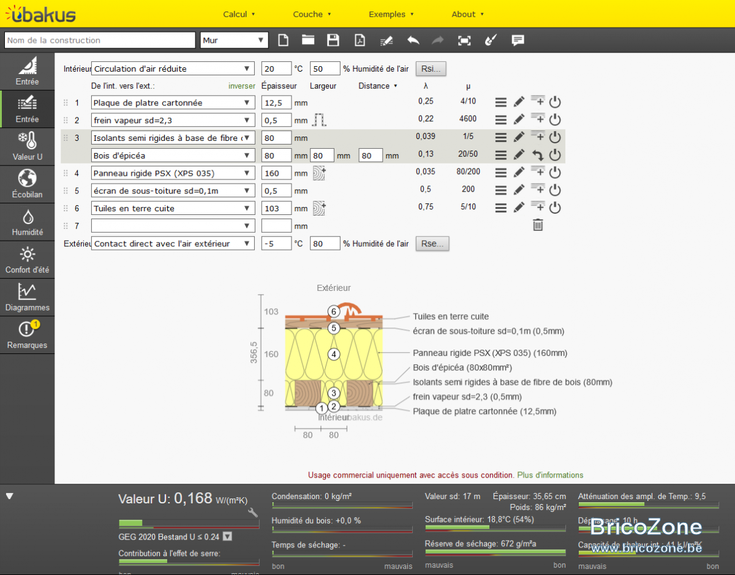Follow the Plus d'informations link
This screenshot has height=575, width=735.
[x=550, y=475]
